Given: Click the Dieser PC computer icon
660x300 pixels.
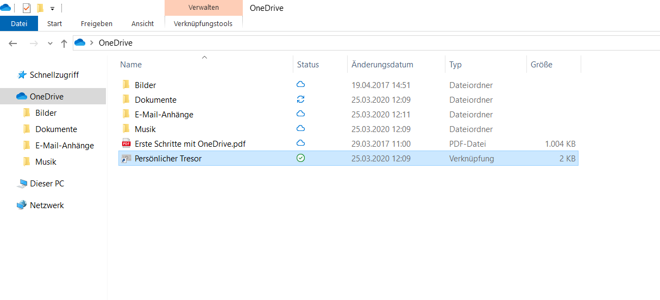Looking at the screenshot, I should (x=22, y=184).
